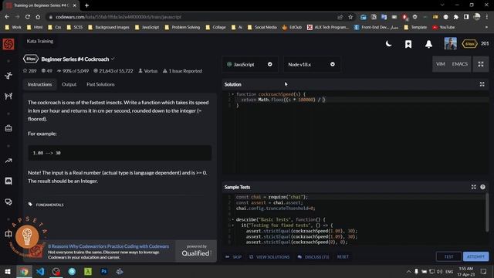494x278 pixels.
Task: Open the Node v18.x version dropdown
Action: click(311, 64)
